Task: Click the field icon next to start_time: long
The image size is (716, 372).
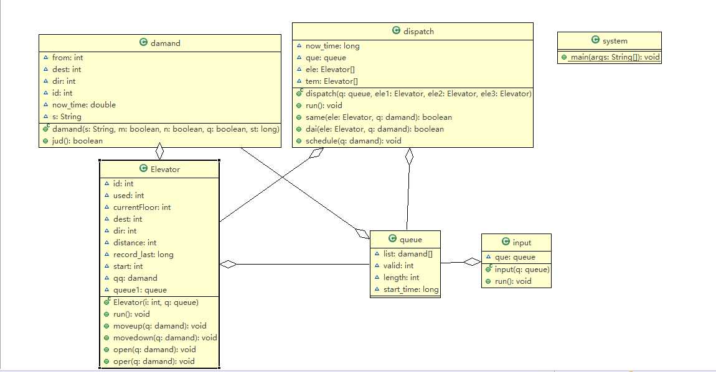Action: click(x=377, y=289)
